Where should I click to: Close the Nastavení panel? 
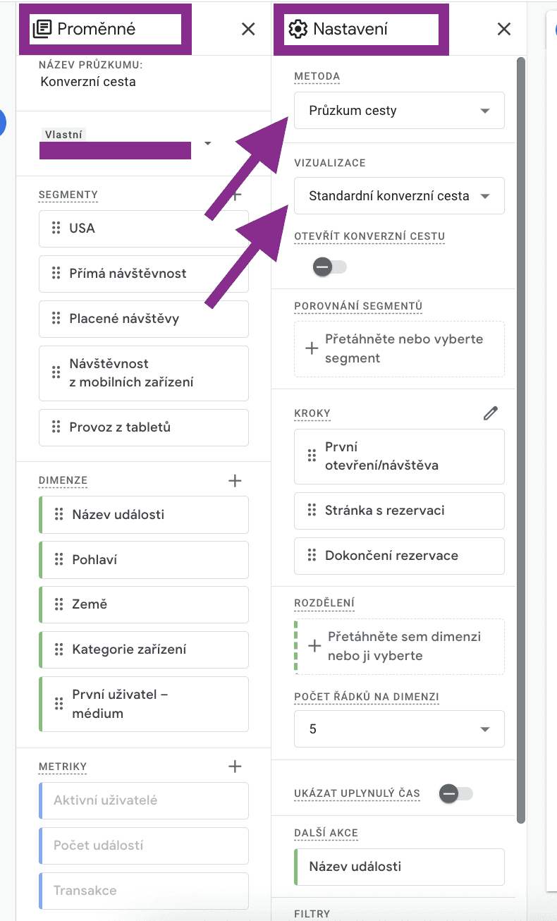pyautogui.click(x=503, y=29)
